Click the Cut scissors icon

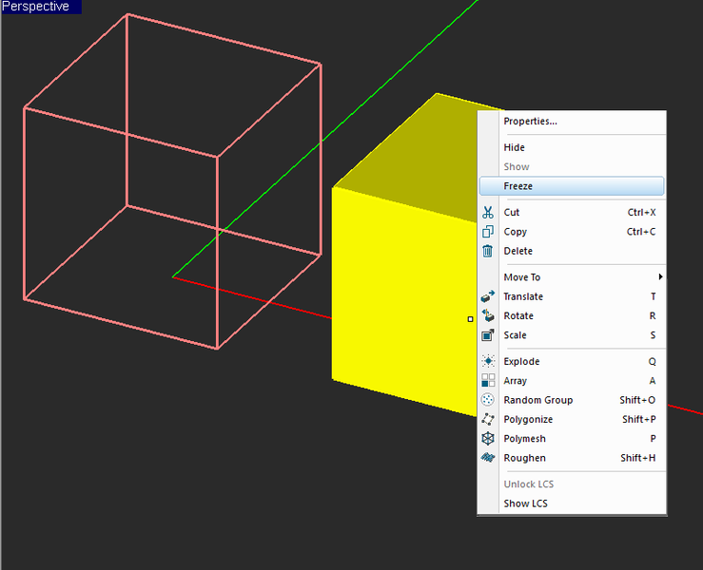488,213
